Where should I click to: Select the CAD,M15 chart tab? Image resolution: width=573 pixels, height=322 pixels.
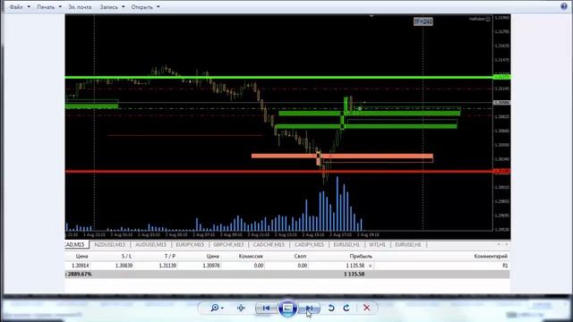76,244
